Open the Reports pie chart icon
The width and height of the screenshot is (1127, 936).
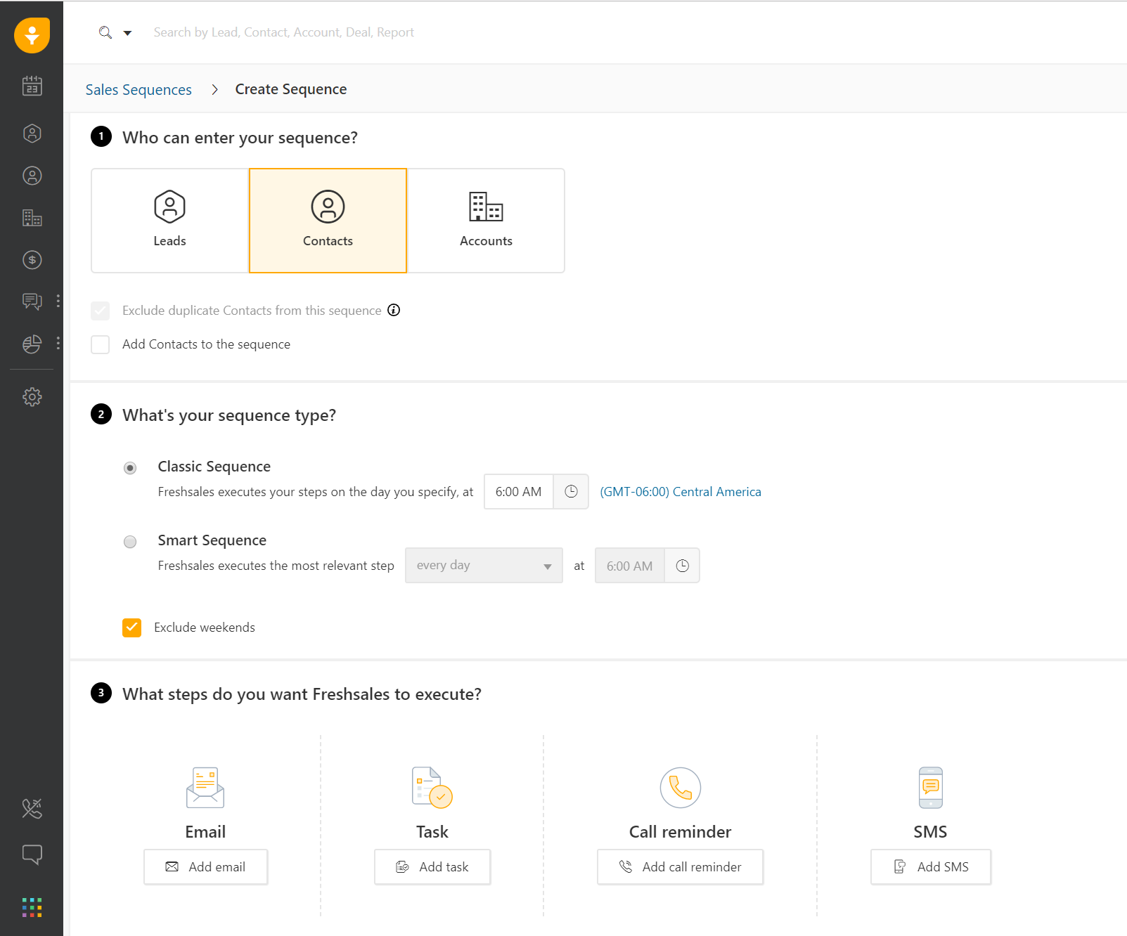click(x=32, y=344)
